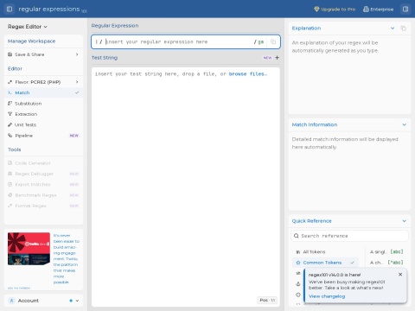The image size is (415, 311).
Task: Select Common Tokens category
Action: coord(326,263)
